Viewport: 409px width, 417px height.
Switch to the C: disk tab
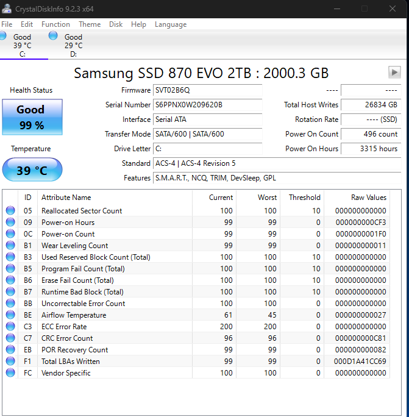(x=23, y=45)
